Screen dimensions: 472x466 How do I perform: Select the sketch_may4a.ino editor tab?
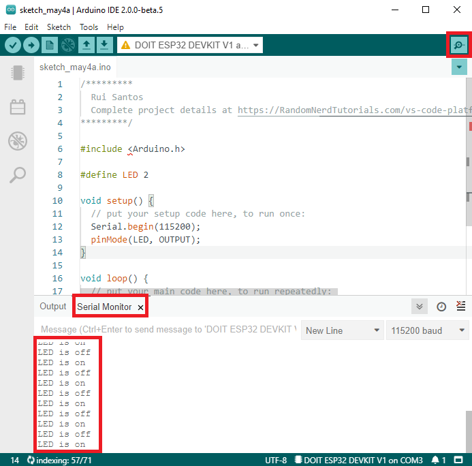click(75, 67)
